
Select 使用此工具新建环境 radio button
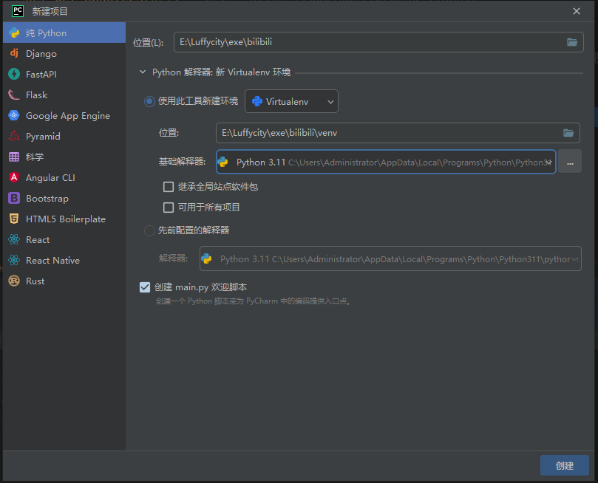click(149, 101)
